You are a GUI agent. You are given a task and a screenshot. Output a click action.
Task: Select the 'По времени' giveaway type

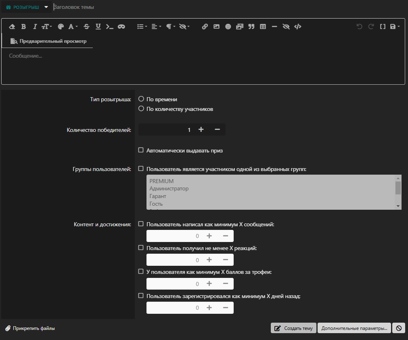coord(141,98)
